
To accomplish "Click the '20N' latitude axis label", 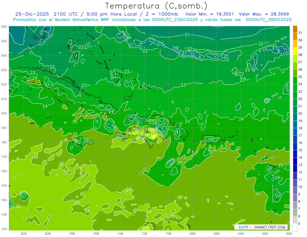I will coord(4,113).
